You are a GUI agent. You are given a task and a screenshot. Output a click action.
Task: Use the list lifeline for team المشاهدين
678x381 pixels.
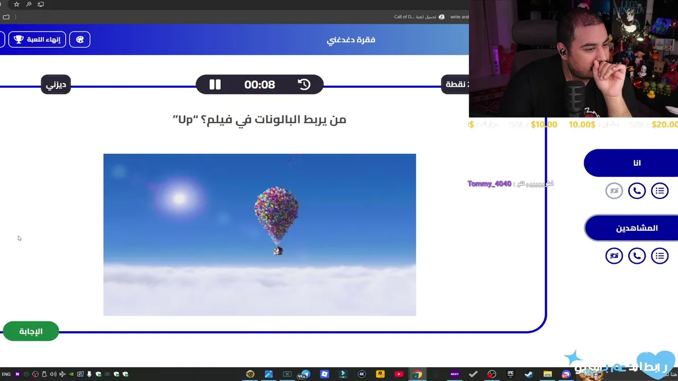coord(659,256)
